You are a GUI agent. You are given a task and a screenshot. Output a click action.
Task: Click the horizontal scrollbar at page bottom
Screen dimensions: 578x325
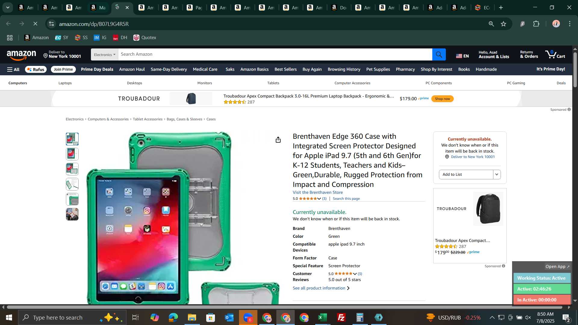pos(284,307)
